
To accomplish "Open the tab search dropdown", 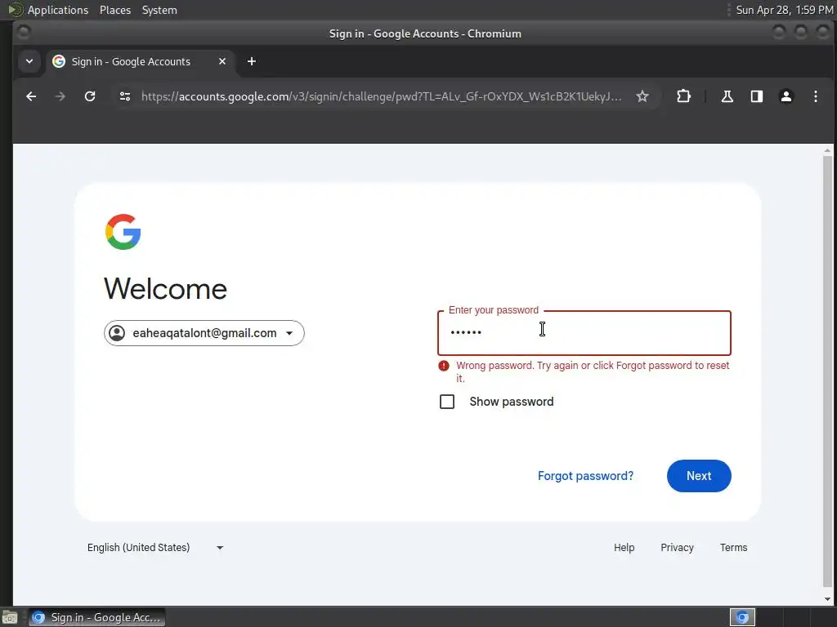I will coord(29,61).
